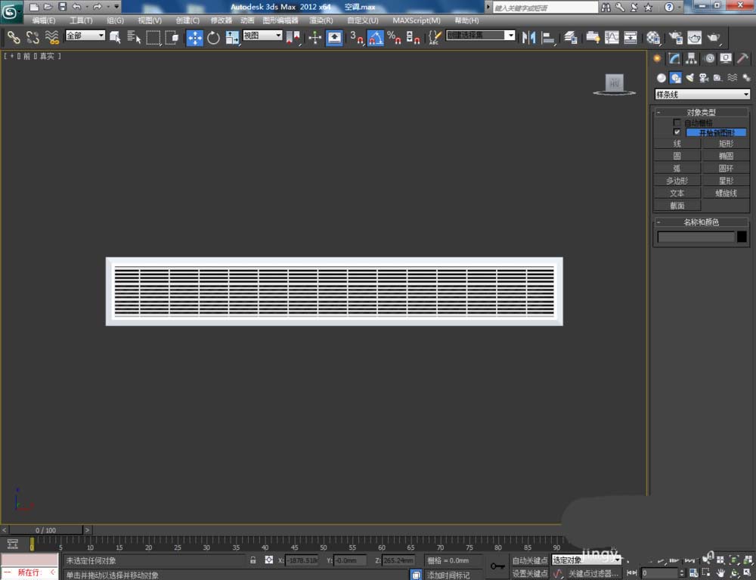Viewport: 756px width, 580px height.
Task: Open Schematic View
Action: coord(631,37)
